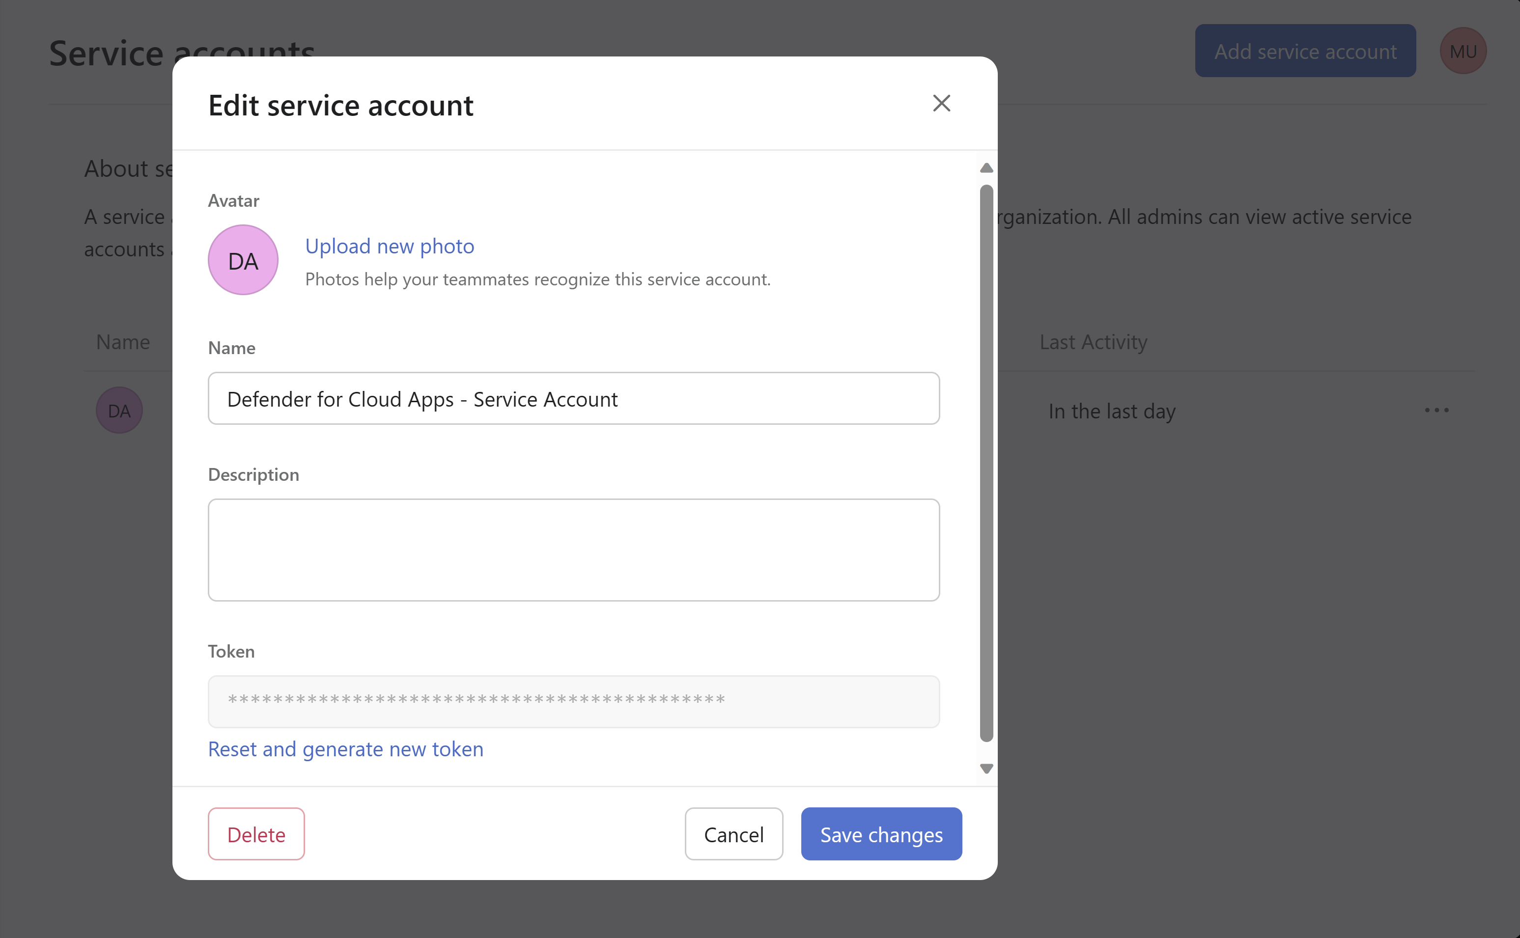Click the Delete button
This screenshot has height=938, width=1520.
click(256, 834)
